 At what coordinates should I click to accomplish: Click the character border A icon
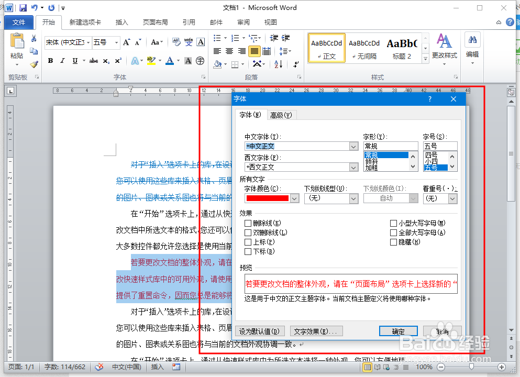[200, 42]
